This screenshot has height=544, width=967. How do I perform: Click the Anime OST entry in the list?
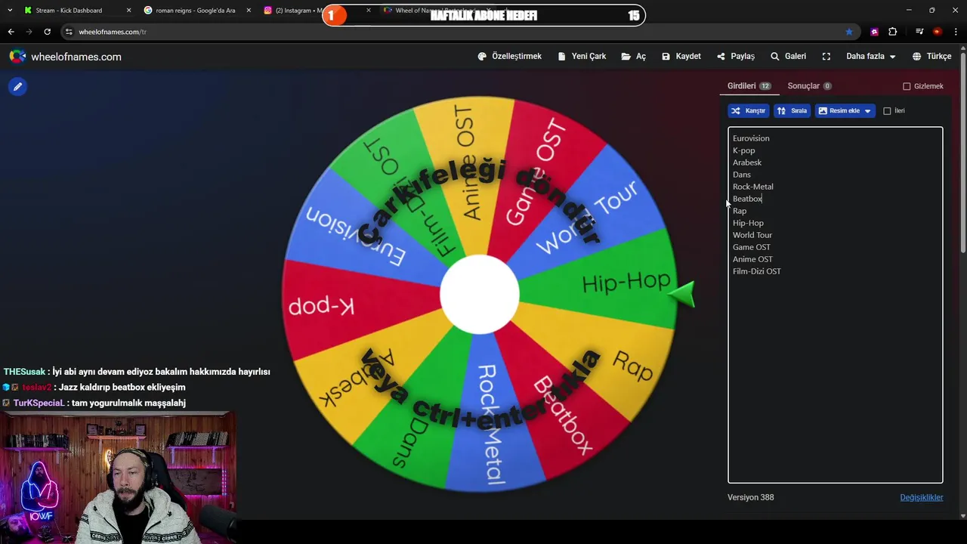(x=752, y=259)
